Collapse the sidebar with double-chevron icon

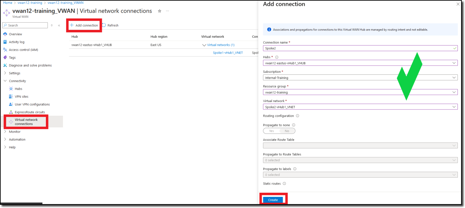coord(59,25)
